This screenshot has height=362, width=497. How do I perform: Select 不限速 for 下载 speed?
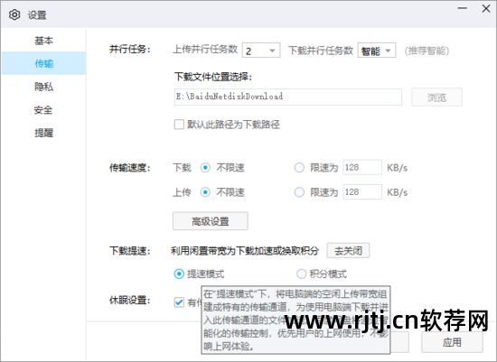pos(205,167)
